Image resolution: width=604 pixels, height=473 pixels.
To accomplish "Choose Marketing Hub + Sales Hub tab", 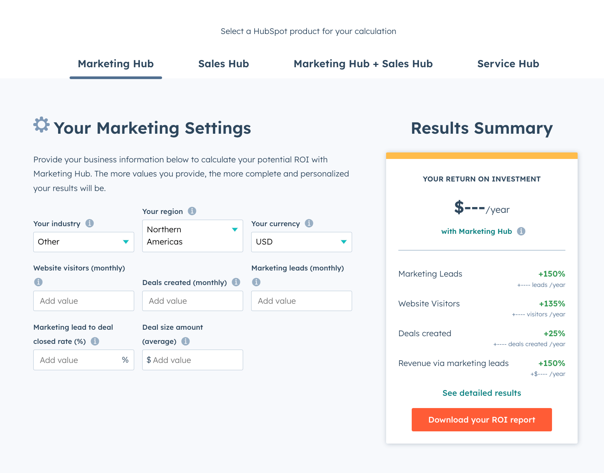I will tap(363, 64).
